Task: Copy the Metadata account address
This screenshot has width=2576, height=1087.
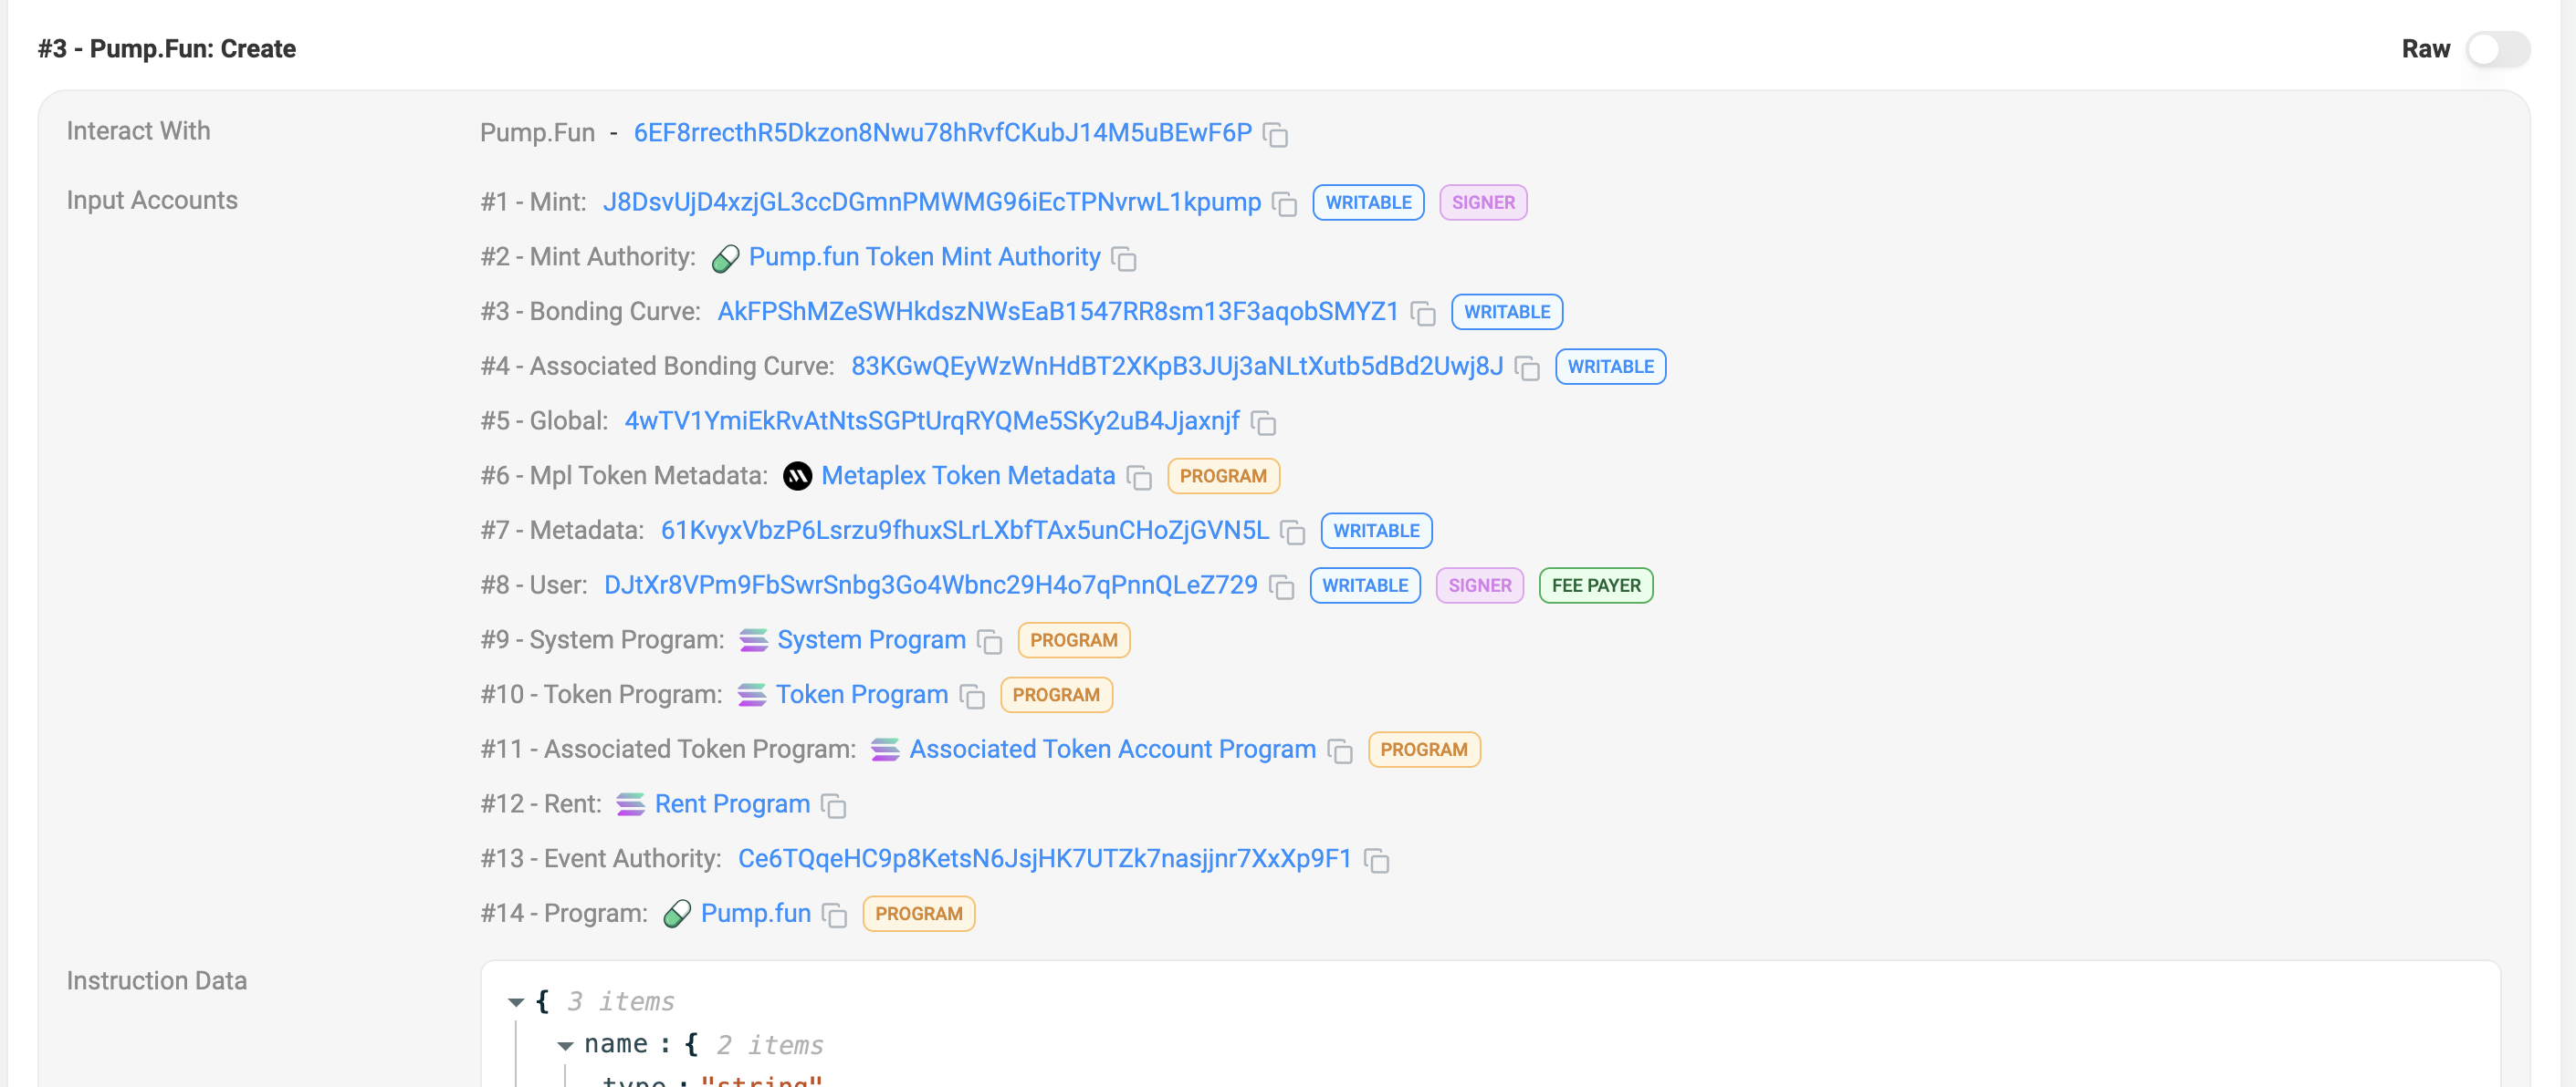Action: click(x=1292, y=532)
